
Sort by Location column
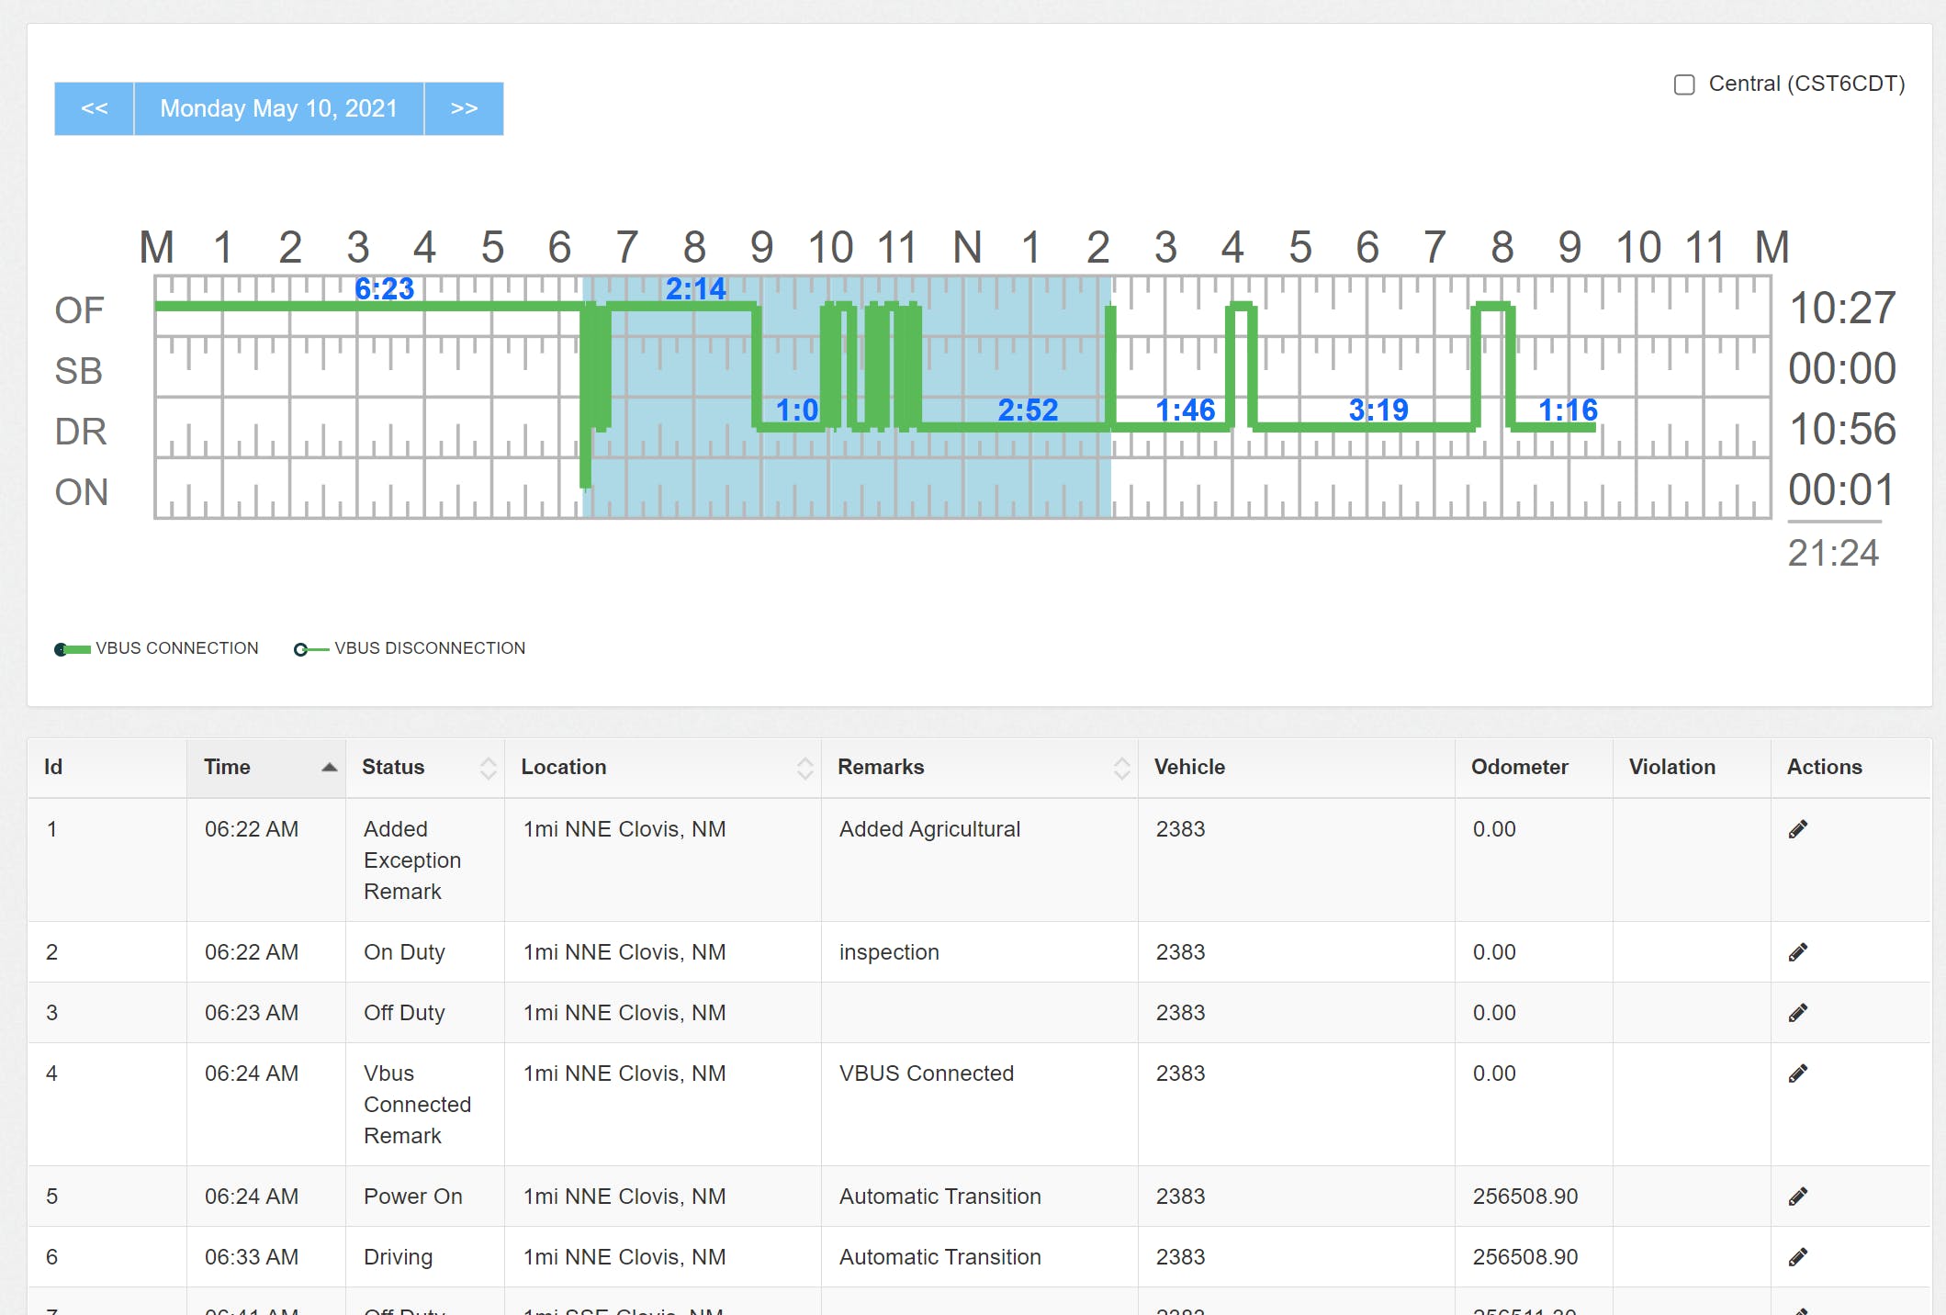coord(804,768)
